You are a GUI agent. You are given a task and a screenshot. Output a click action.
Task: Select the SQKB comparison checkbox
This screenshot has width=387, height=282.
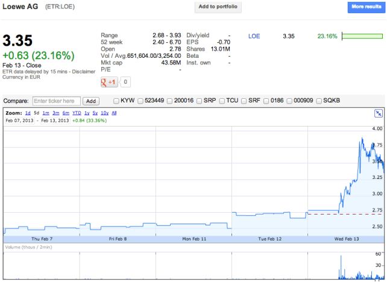pyautogui.click(x=318, y=101)
